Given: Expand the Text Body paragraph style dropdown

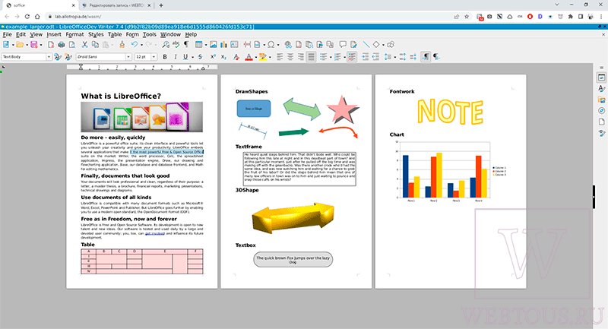Looking at the screenshot, I should tap(49, 57).
